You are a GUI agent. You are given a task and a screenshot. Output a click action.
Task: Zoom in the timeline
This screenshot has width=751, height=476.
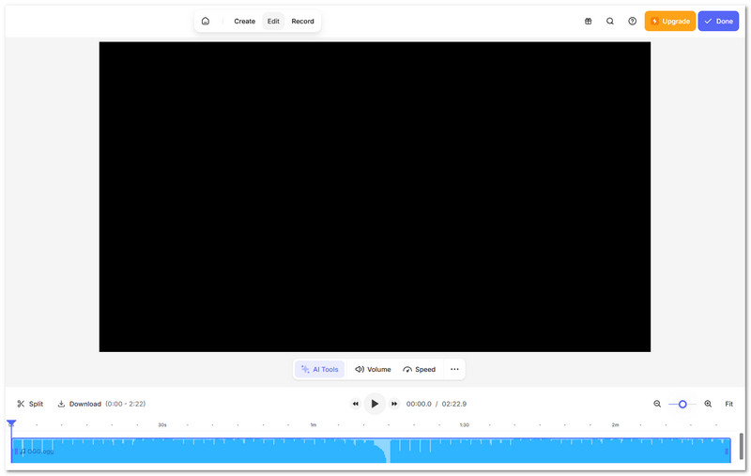(x=708, y=404)
